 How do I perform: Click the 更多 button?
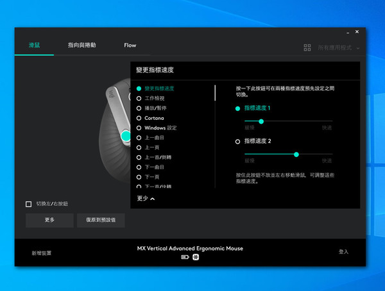click(x=49, y=220)
